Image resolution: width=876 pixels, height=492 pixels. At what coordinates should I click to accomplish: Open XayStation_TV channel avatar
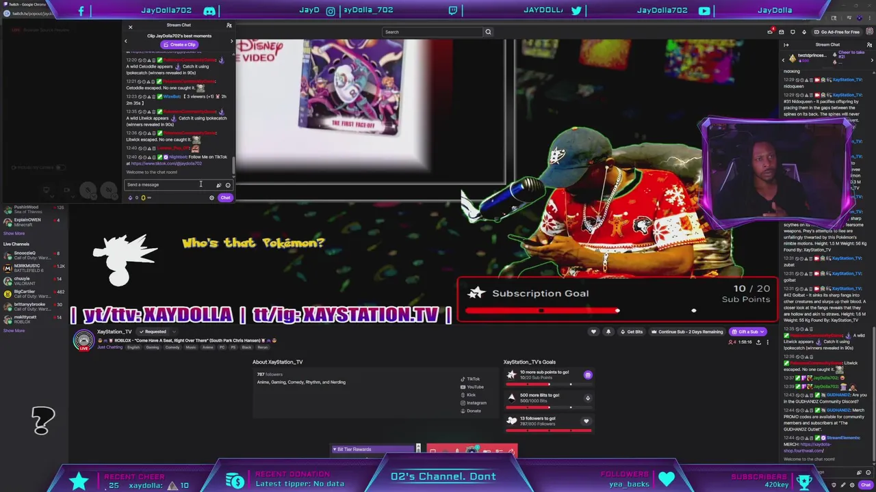click(x=83, y=340)
